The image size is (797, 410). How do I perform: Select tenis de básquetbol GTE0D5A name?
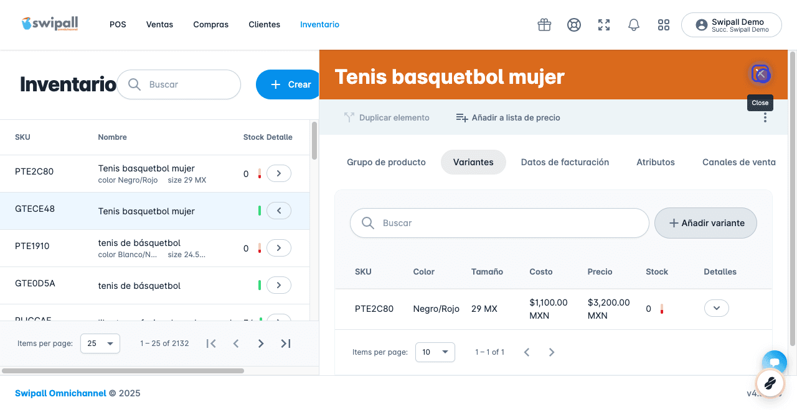[x=139, y=286]
